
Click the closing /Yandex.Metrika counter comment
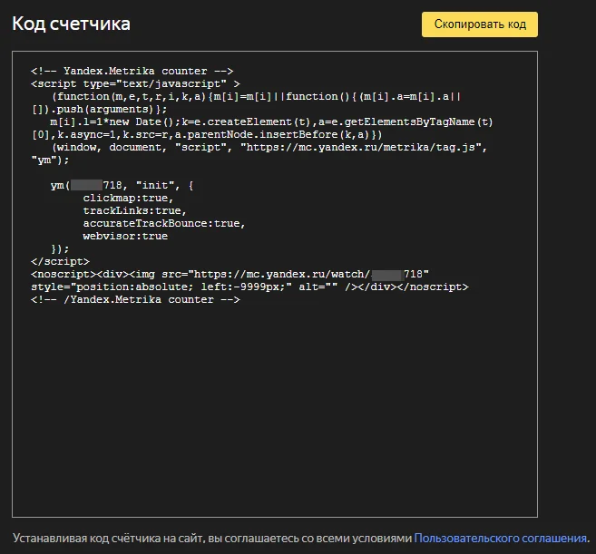point(135,299)
